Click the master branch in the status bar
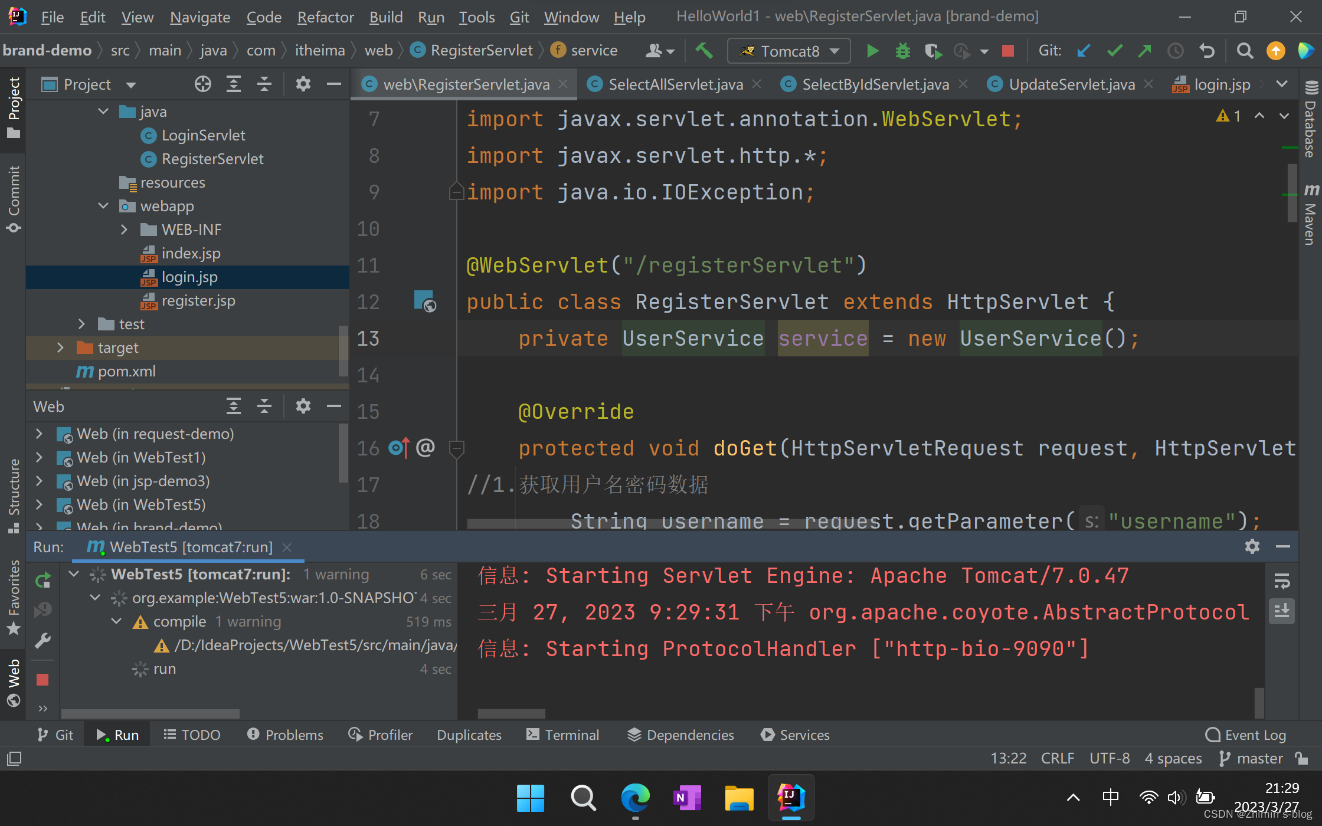 click(x=1259, y=758)
